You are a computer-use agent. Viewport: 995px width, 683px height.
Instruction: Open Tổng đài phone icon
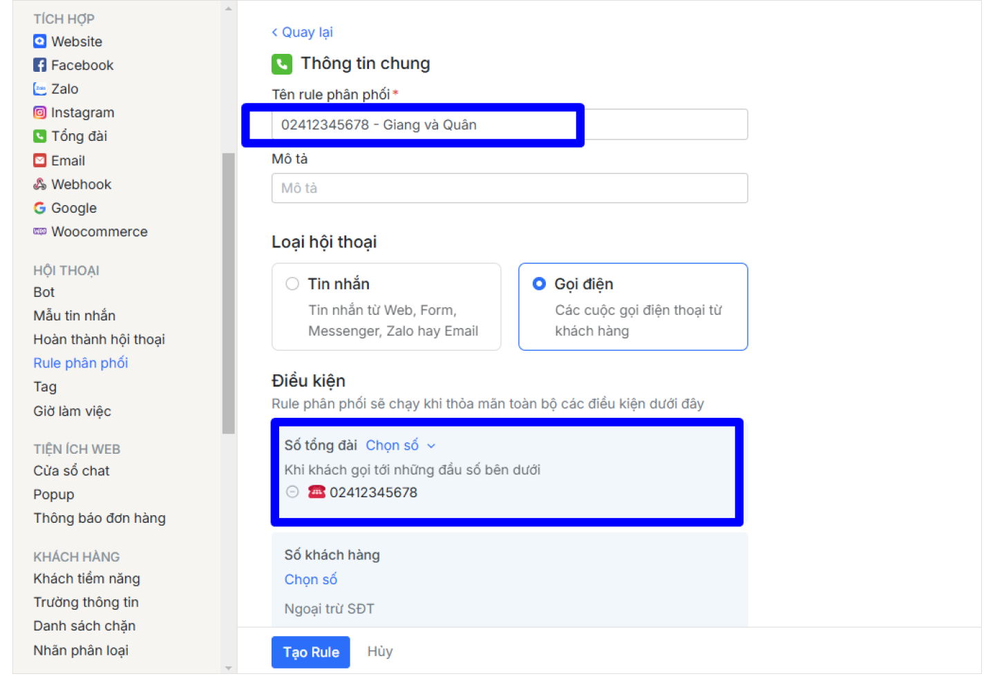(x=40, y=136)
